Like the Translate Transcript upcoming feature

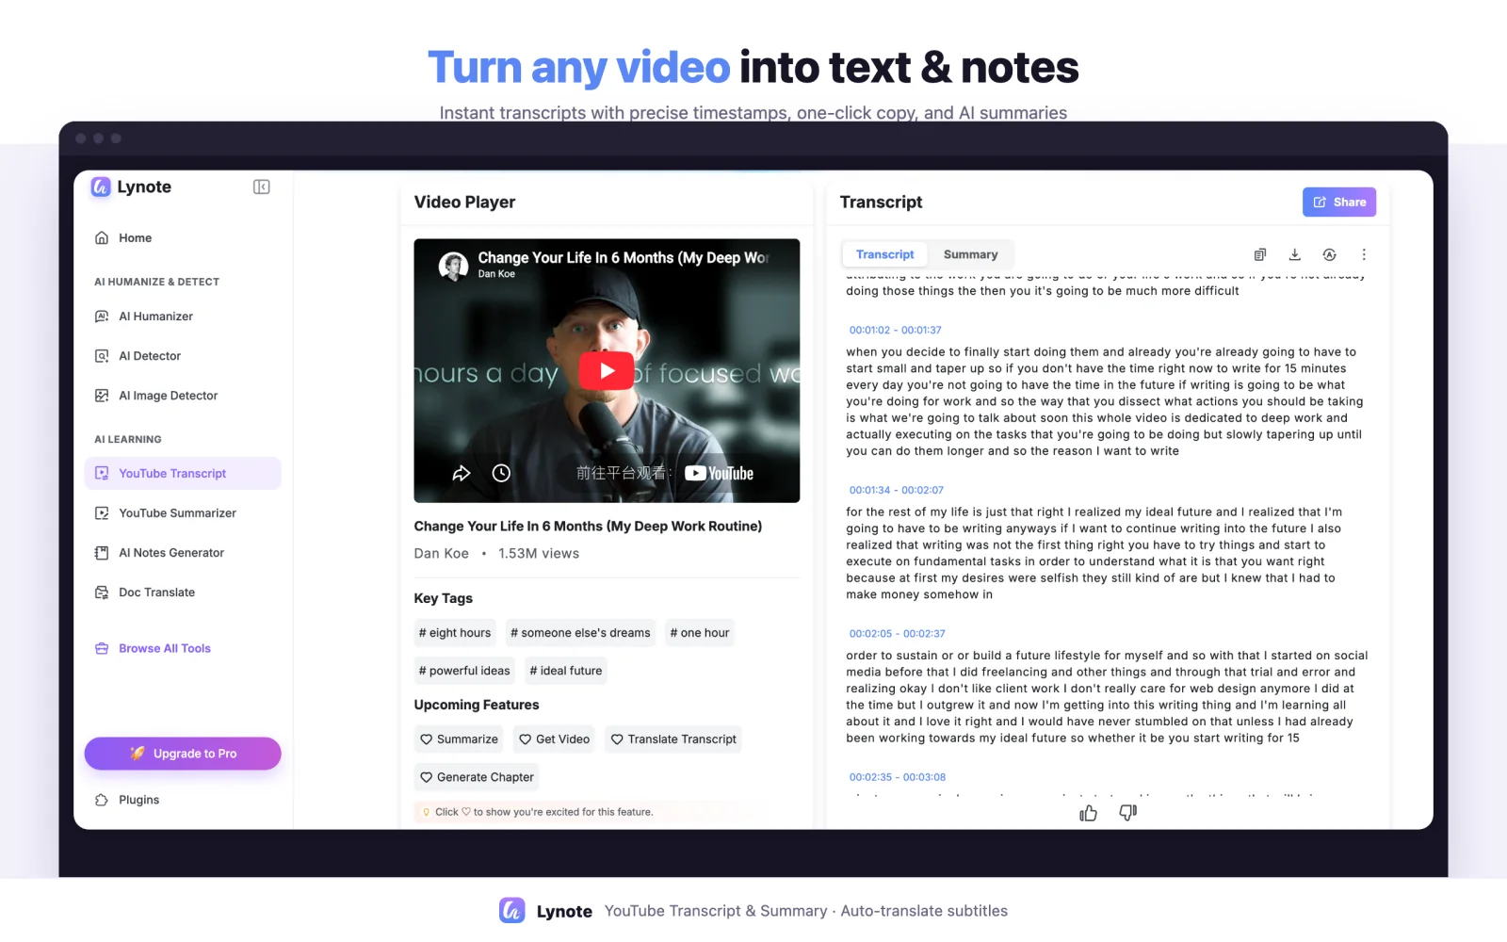click(x=673, y=739)
